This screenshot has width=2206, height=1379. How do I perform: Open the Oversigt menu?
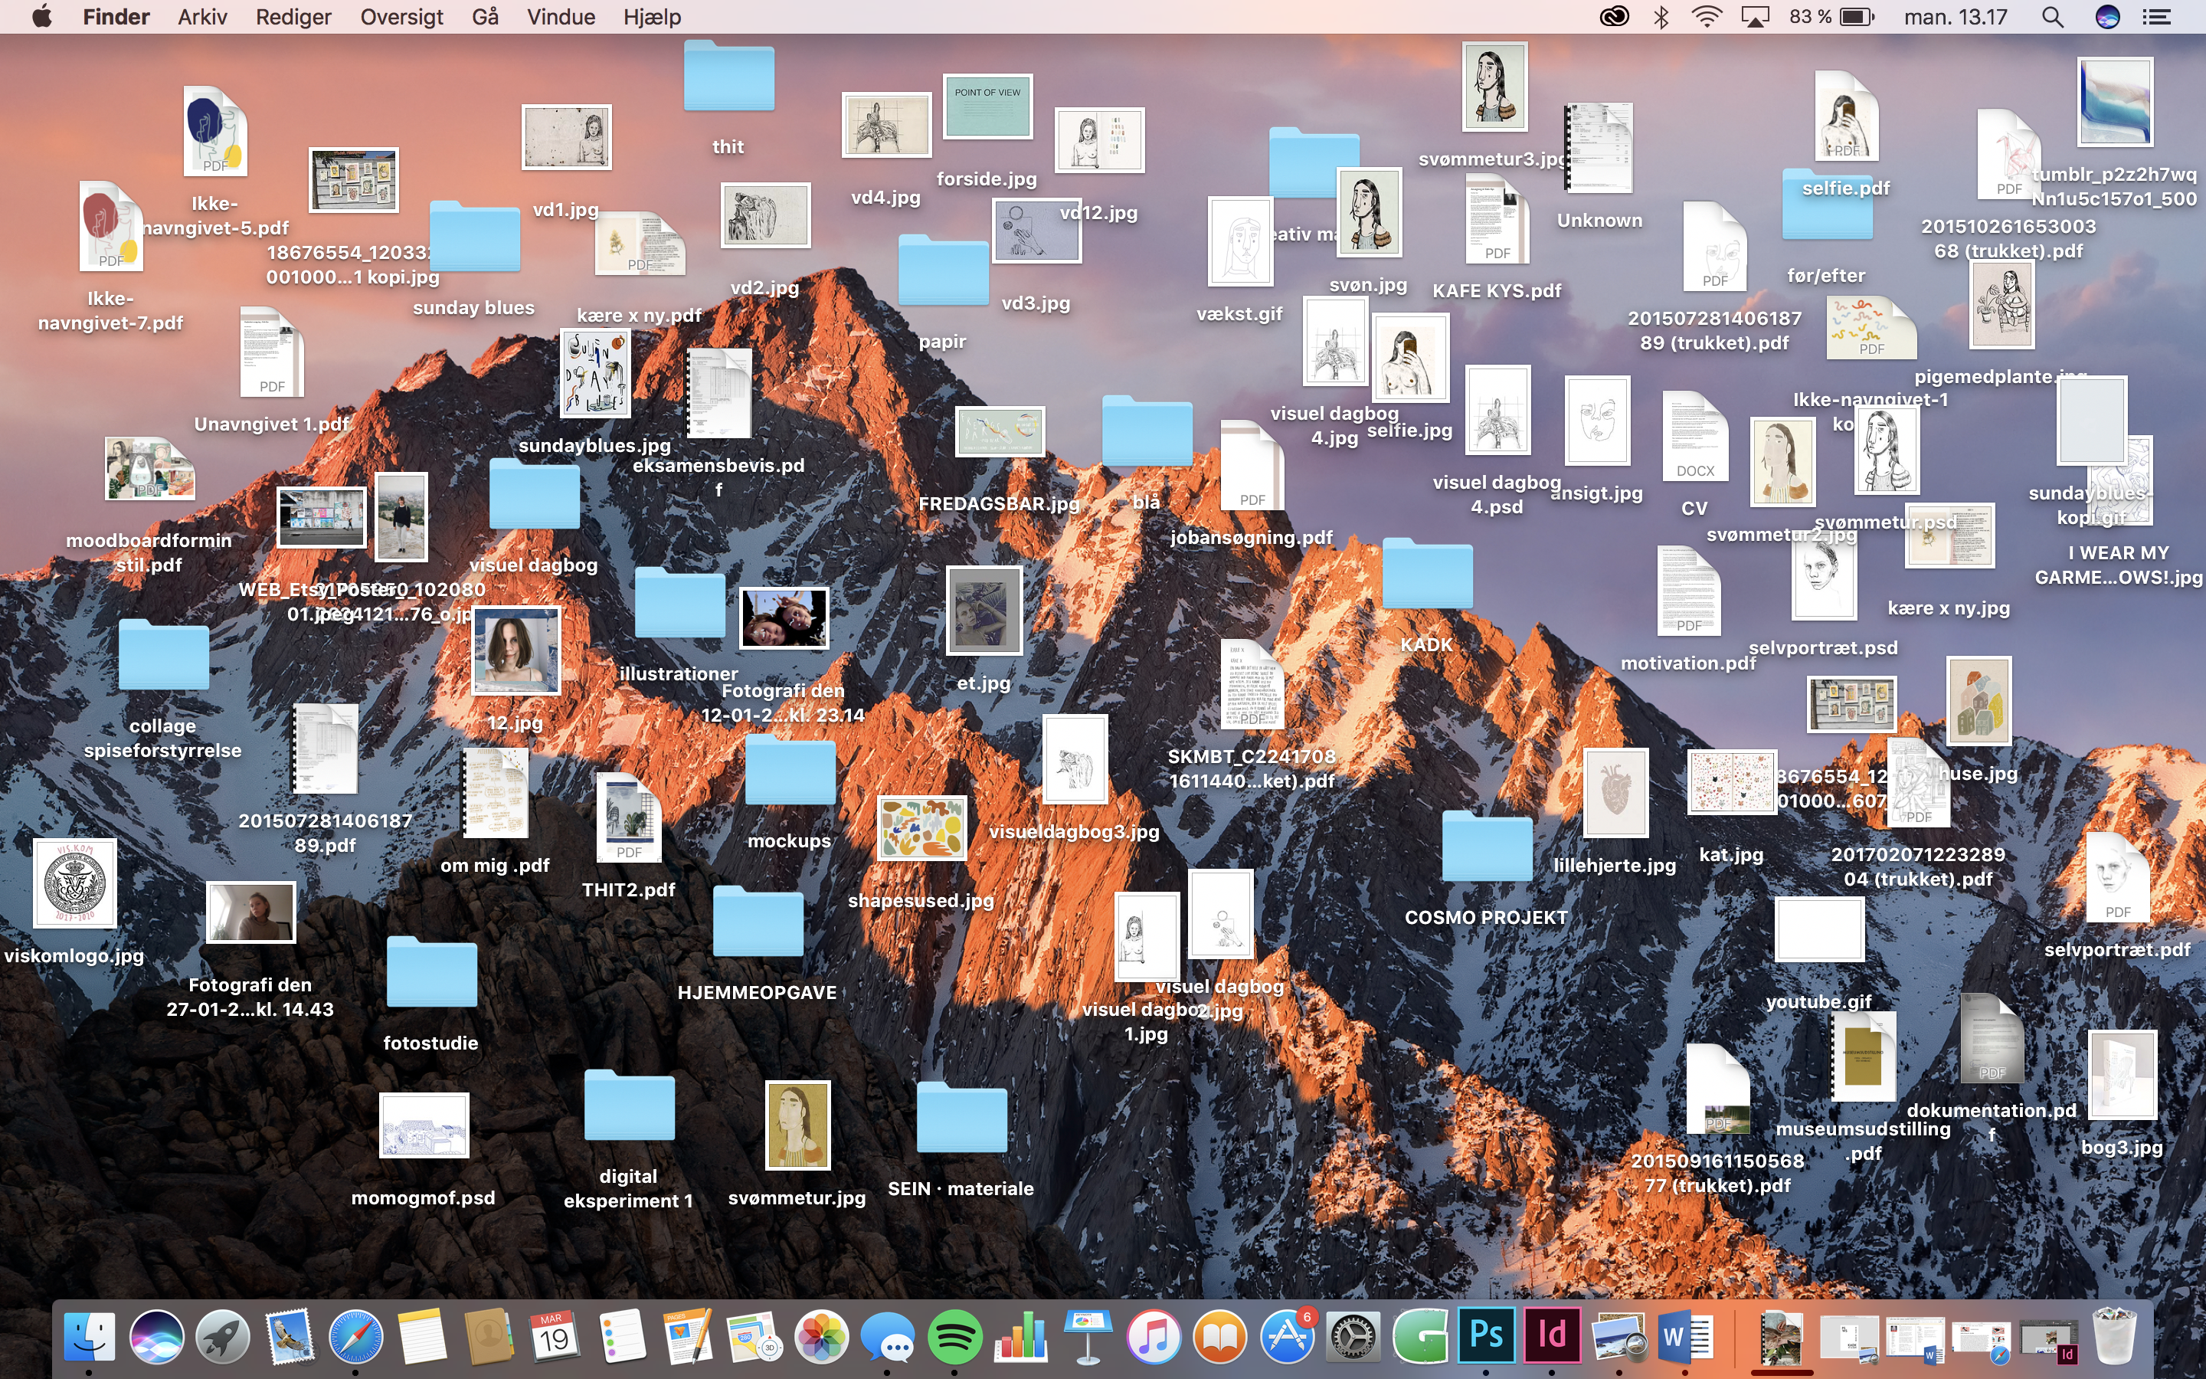pos(401,16)
